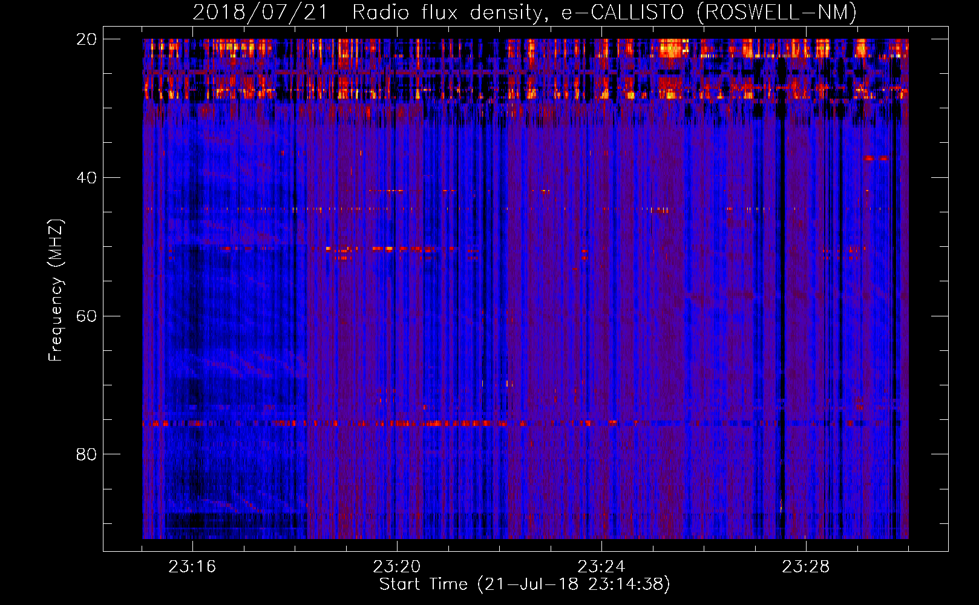
Task: Click the 23:28 time tick label
Action: tap(806, 567)
